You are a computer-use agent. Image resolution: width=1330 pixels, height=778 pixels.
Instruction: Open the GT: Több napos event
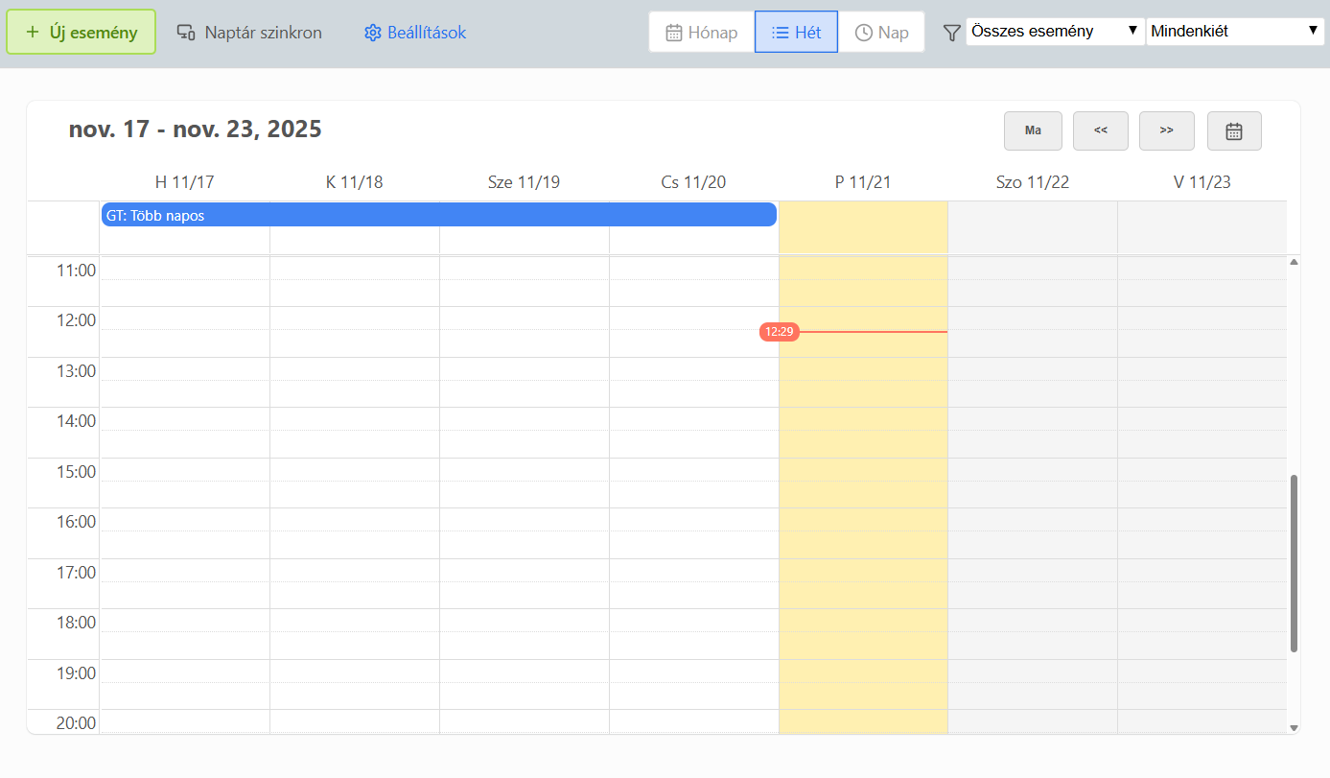[438, 216]
